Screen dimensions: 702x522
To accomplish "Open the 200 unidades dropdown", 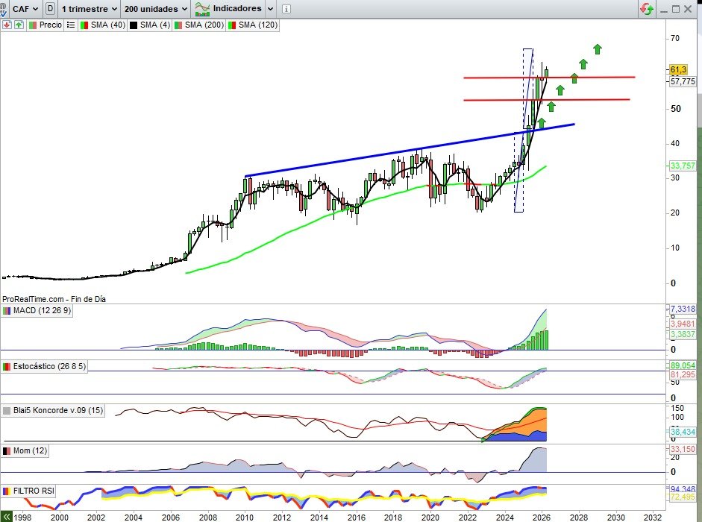I will [x=155, y=8].
